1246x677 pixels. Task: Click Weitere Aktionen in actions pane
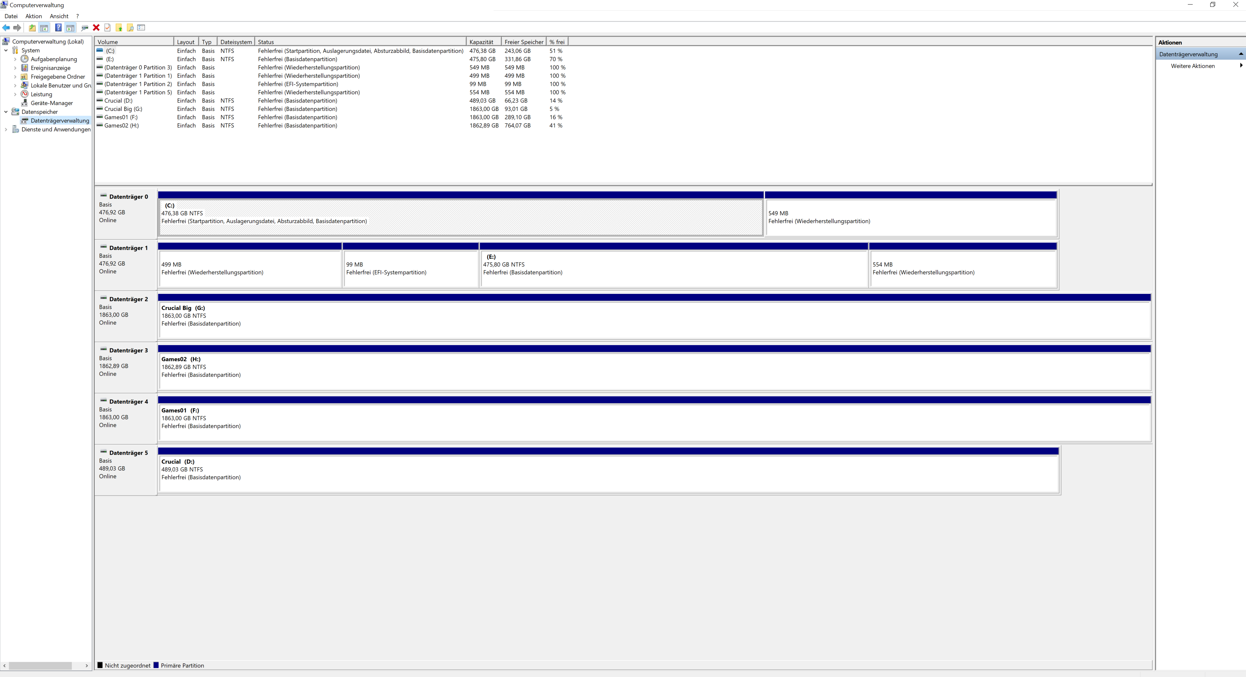(x=1192, y=66)
